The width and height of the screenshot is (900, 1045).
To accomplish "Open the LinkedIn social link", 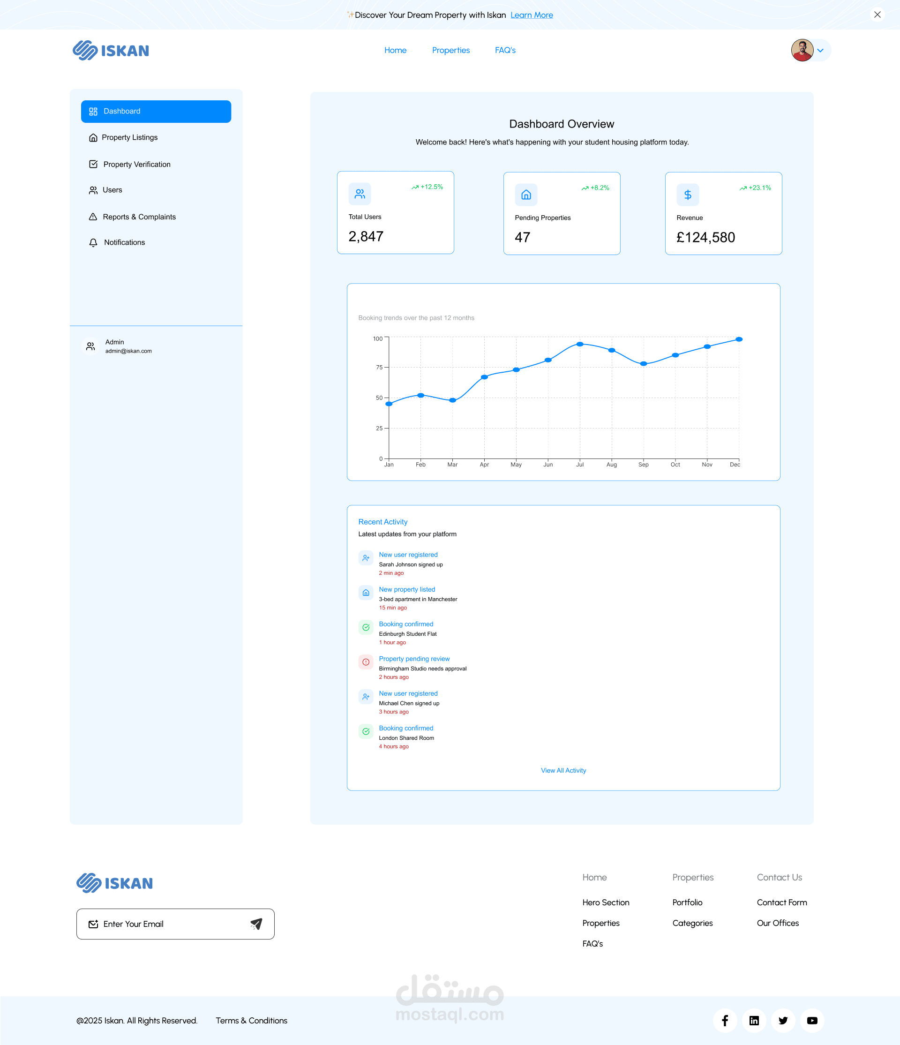I will pos(754,1021).
